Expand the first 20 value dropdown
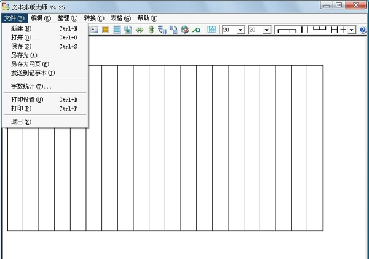 [x=240, y=30]
